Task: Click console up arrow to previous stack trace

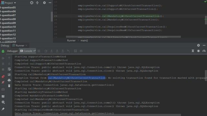Action: (9, 58)
